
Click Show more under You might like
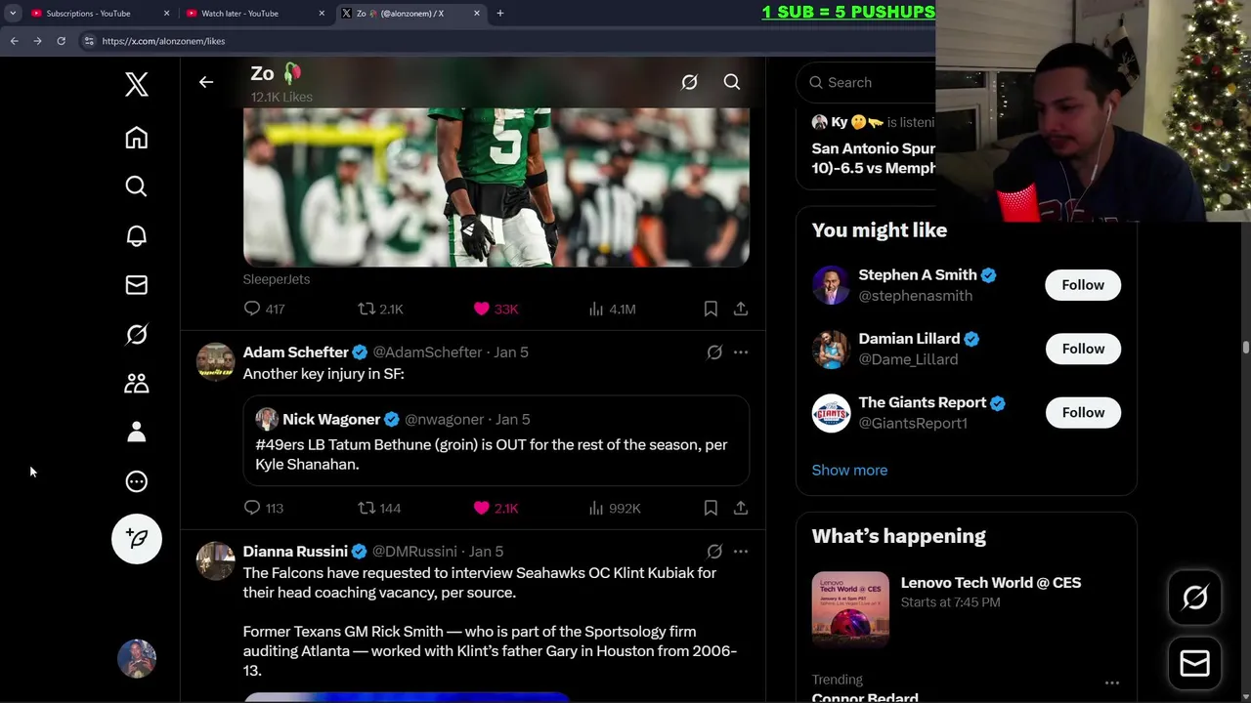point(849,470)
